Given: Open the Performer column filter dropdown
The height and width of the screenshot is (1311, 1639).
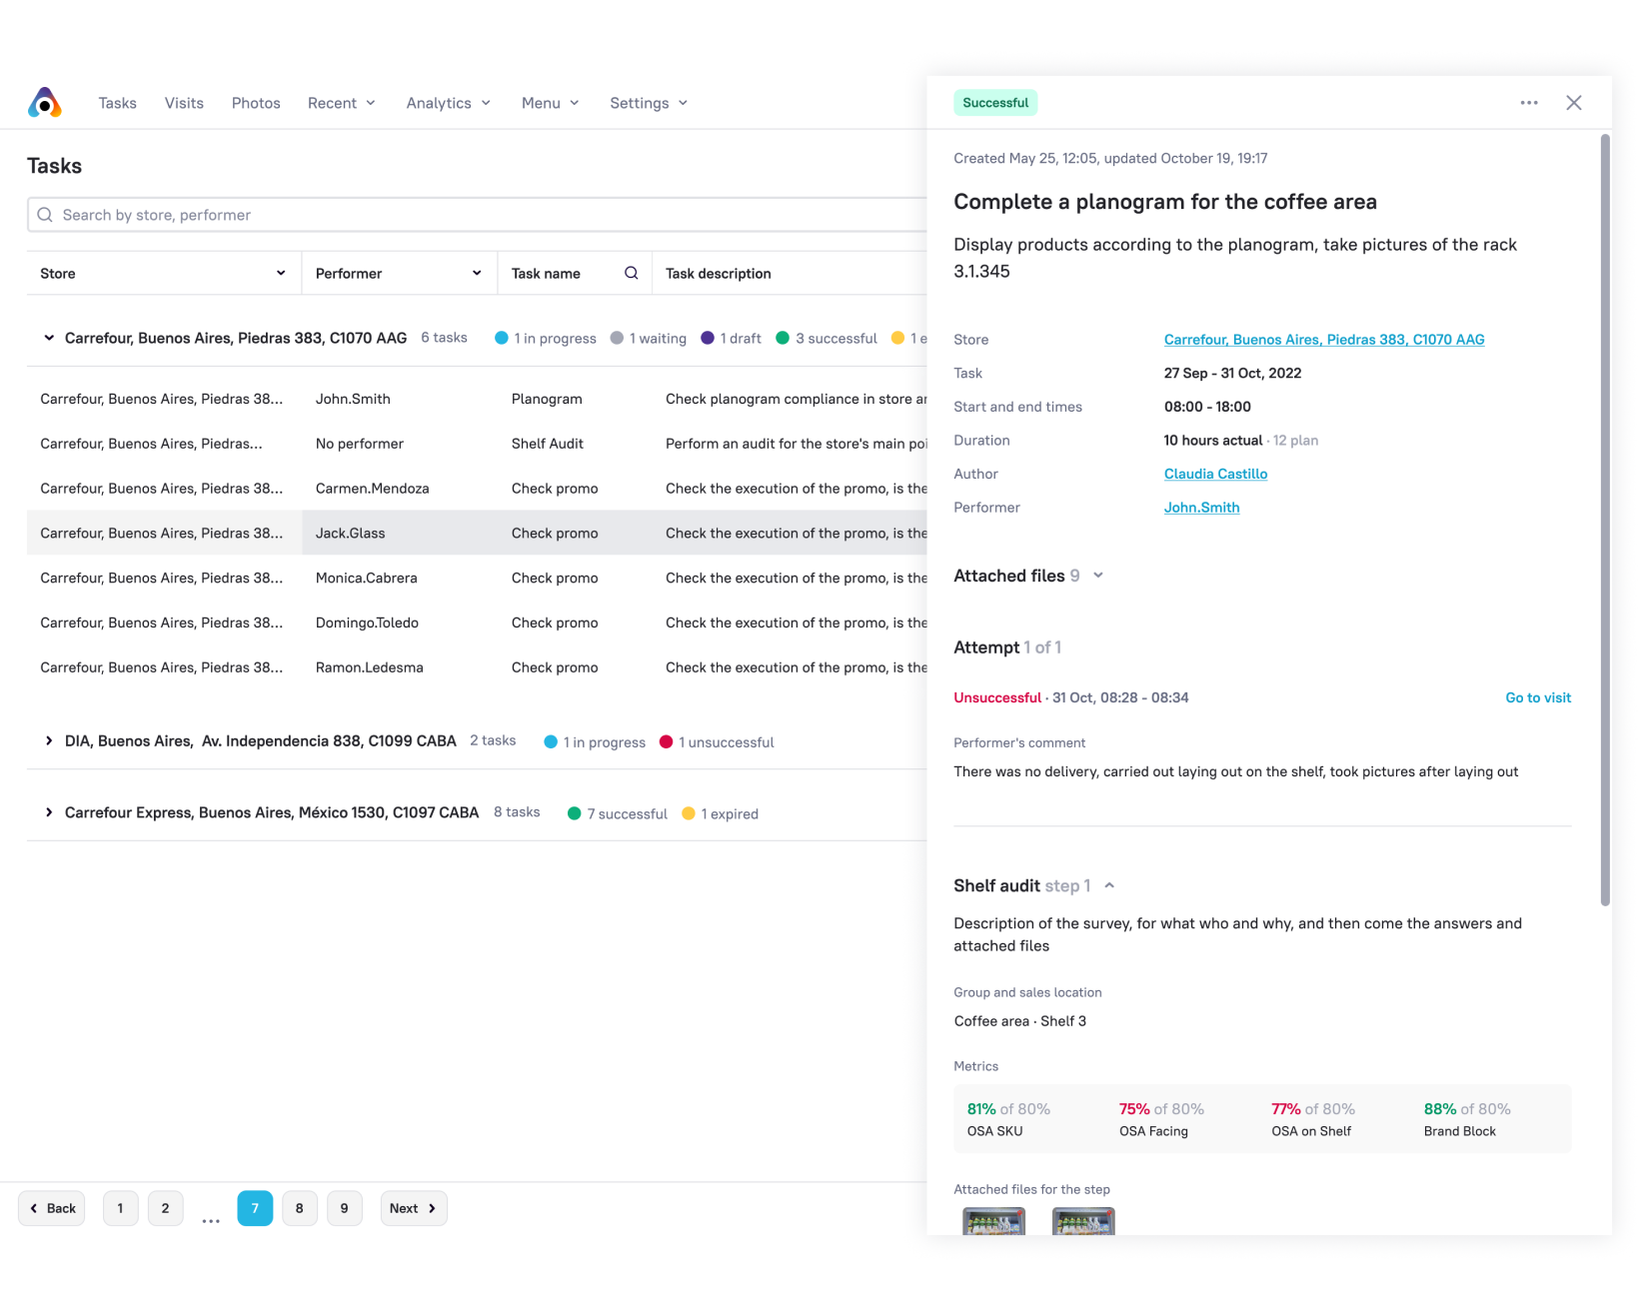Looking at the screenshot, I should (x=477, y=273).
